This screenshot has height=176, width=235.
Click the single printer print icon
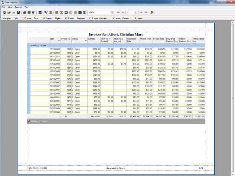(x=25, y=12)
